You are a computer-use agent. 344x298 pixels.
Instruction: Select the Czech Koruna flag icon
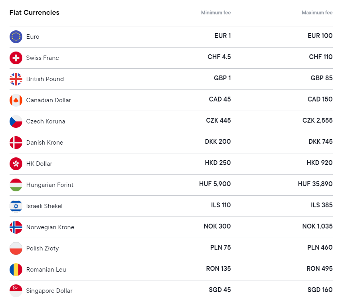(16, 121)
